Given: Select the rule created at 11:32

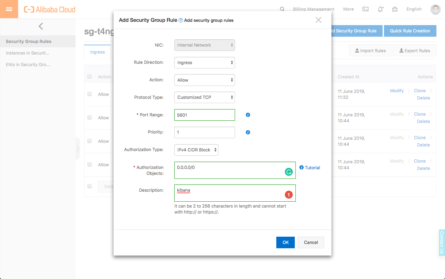Looking at the screenshot, I should 89,94.
